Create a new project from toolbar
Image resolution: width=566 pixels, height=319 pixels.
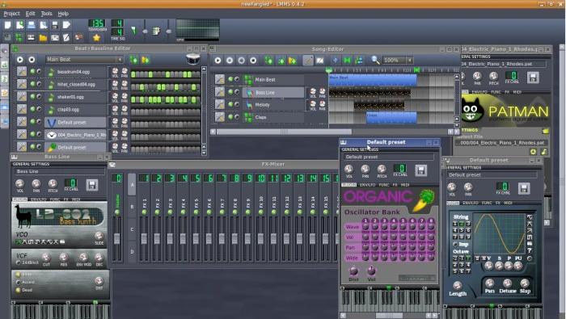tap(7, 25)
